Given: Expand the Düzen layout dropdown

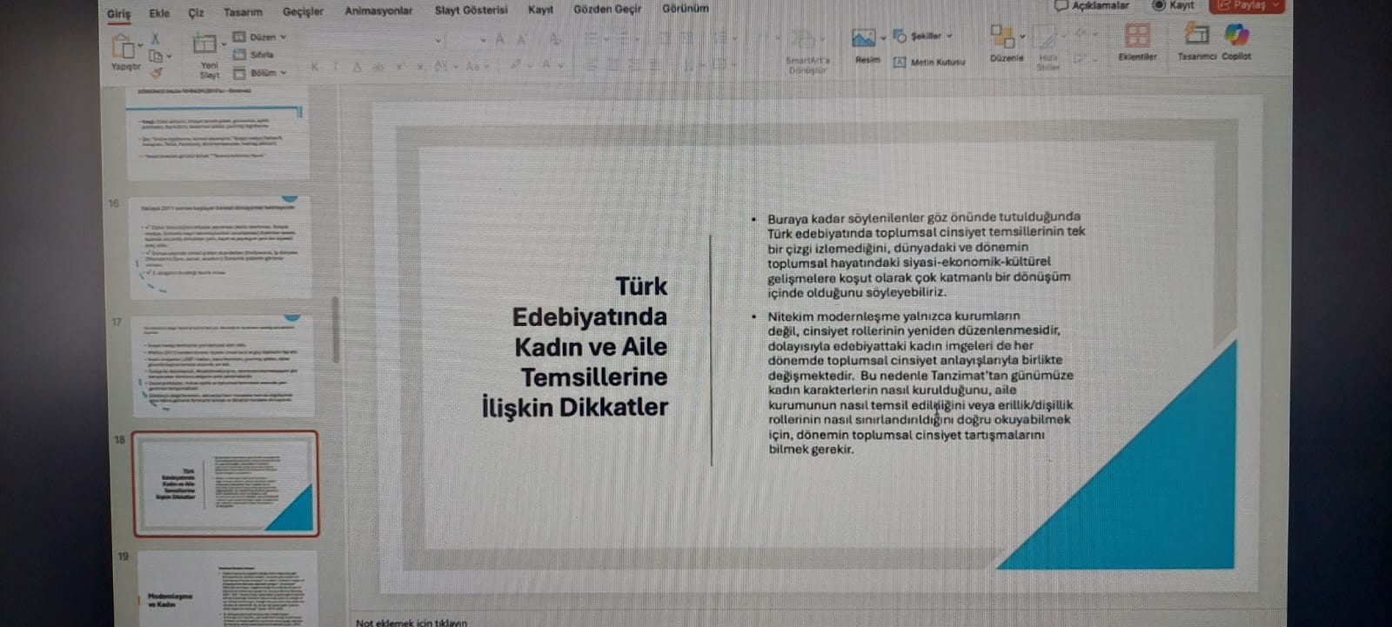Looking at the screenshot, I should coord(260,37).
